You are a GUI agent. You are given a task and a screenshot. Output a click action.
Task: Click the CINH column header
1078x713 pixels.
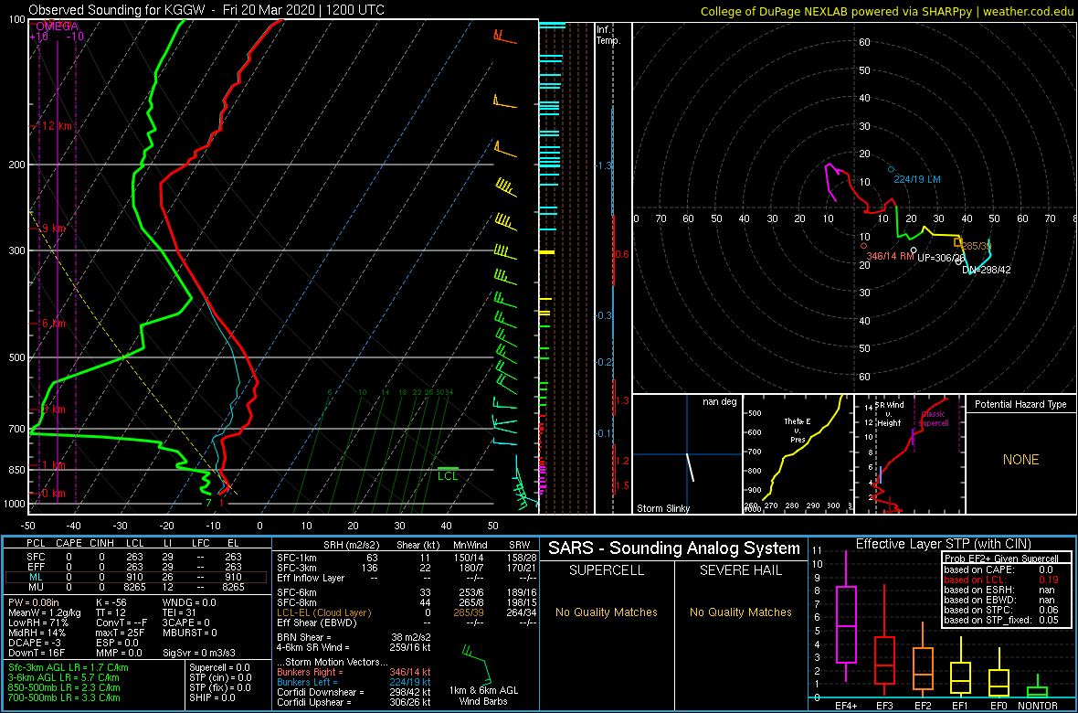pyautogui.click(x=102, y=544)
